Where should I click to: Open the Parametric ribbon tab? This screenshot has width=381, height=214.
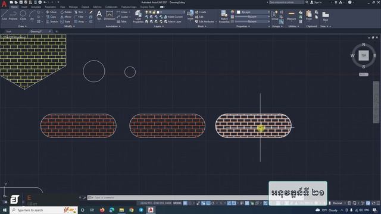(x=50, y=7)
